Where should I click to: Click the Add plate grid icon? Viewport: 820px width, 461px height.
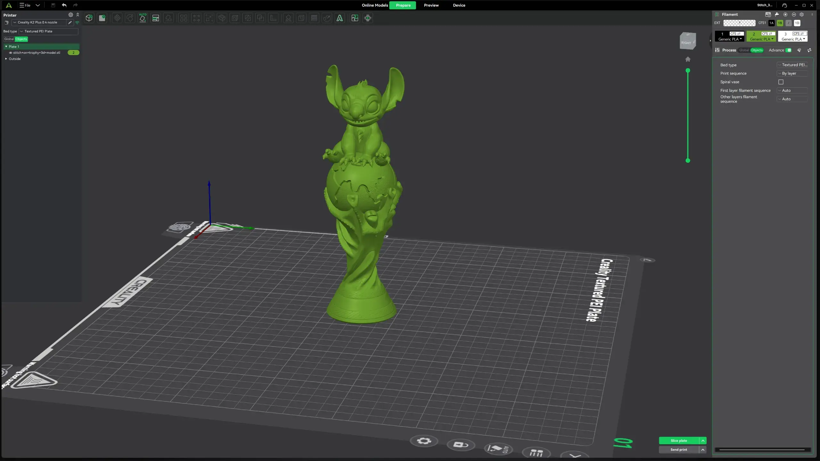[x=102, y=18]
